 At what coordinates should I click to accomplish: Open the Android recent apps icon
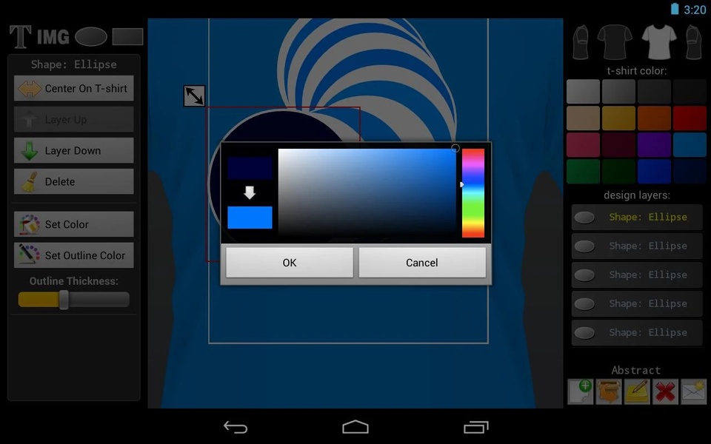click(x=475, y=427)
